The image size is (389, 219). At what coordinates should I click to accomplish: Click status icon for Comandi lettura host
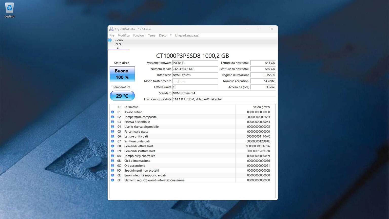pyautogui.click(x=112, y=146)
